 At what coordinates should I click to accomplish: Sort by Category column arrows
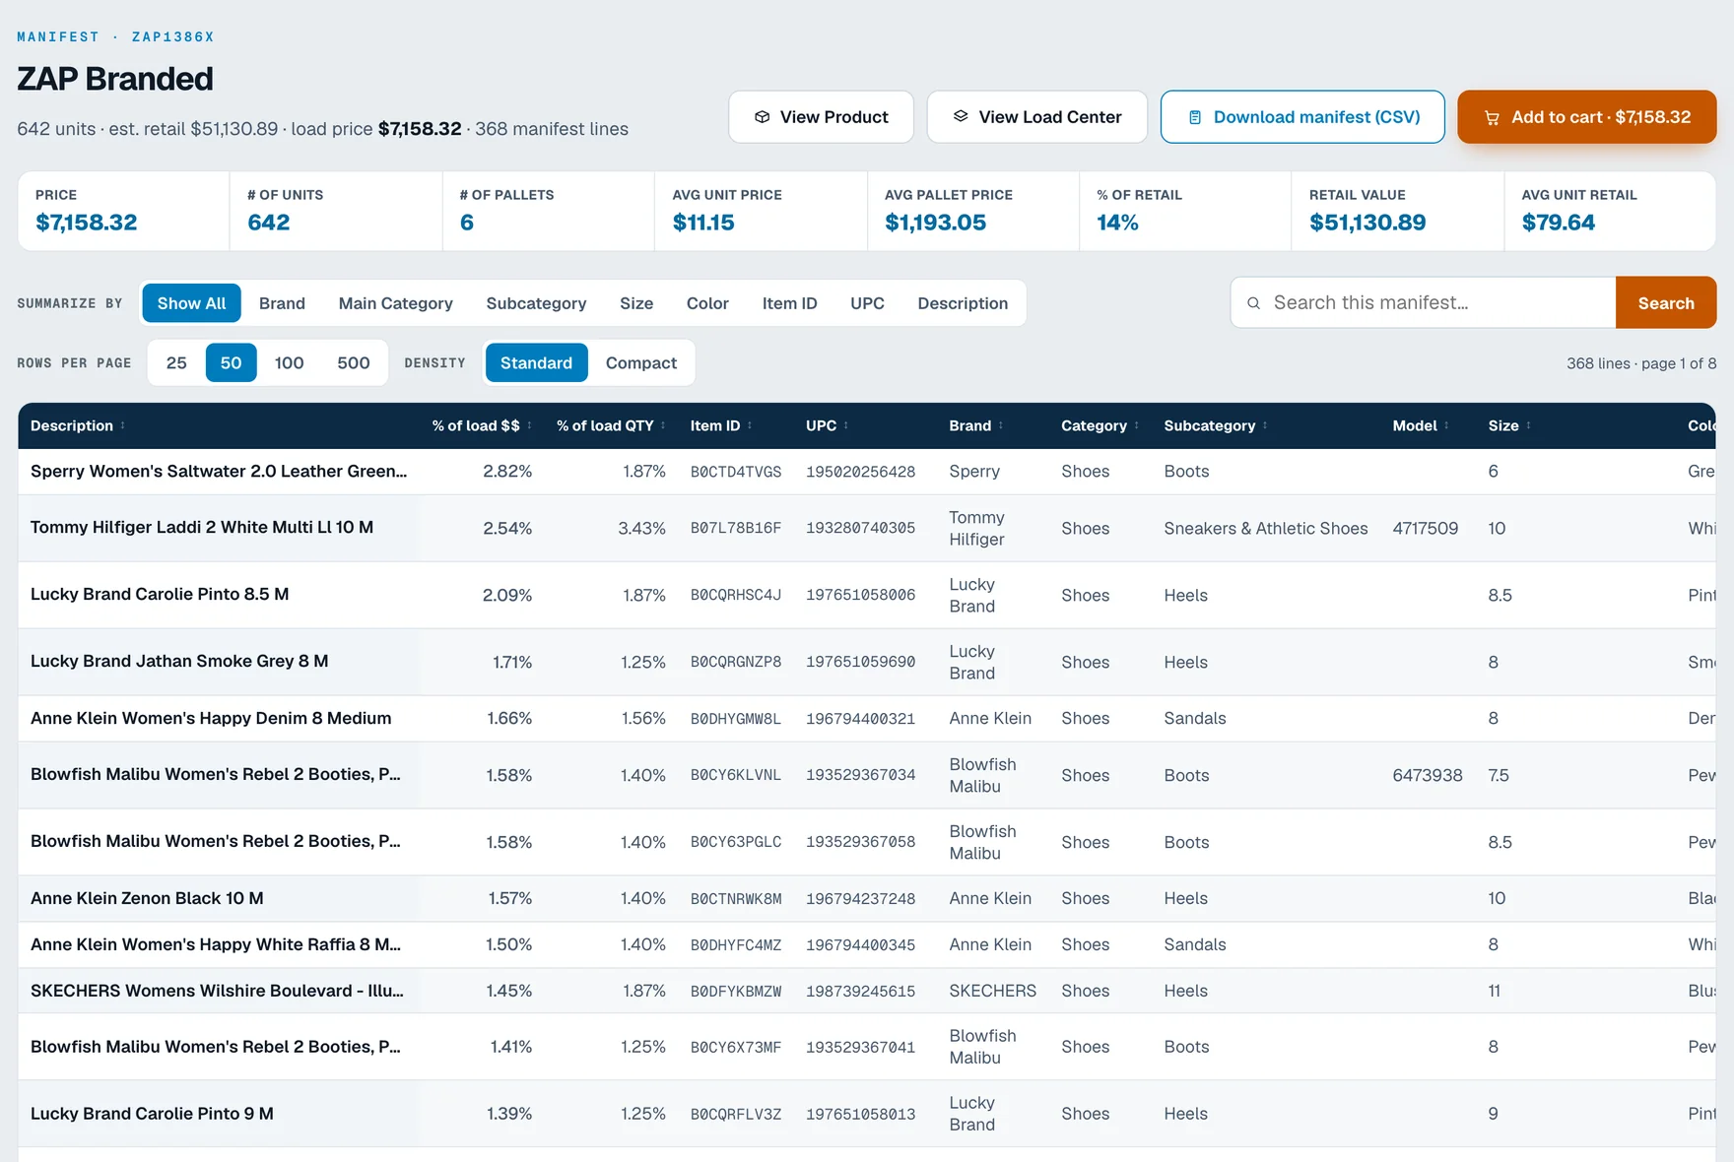click(x=1137, y=425)
